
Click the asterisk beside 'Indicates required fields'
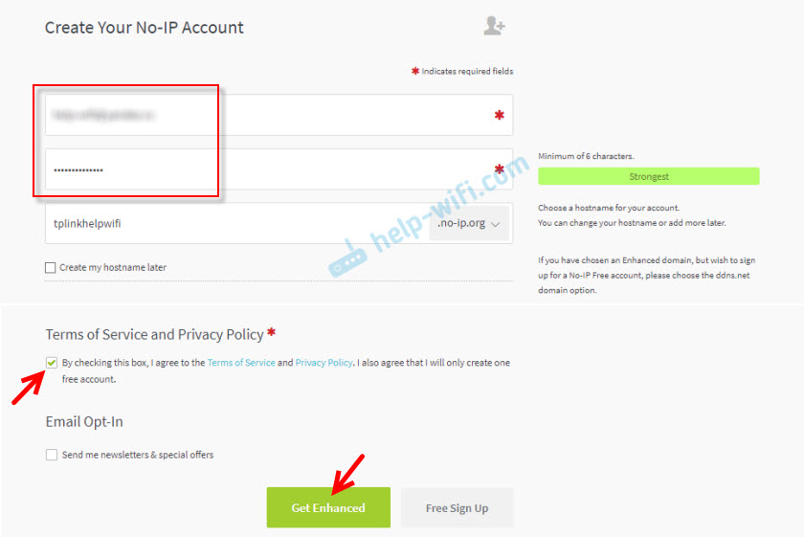[x=415, y=71]
